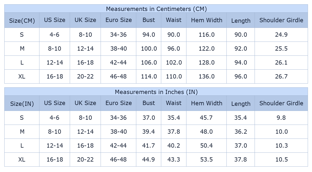Click the hem width 50.4 cell
This screenshot has width=312, height=172.
[207, 146]
